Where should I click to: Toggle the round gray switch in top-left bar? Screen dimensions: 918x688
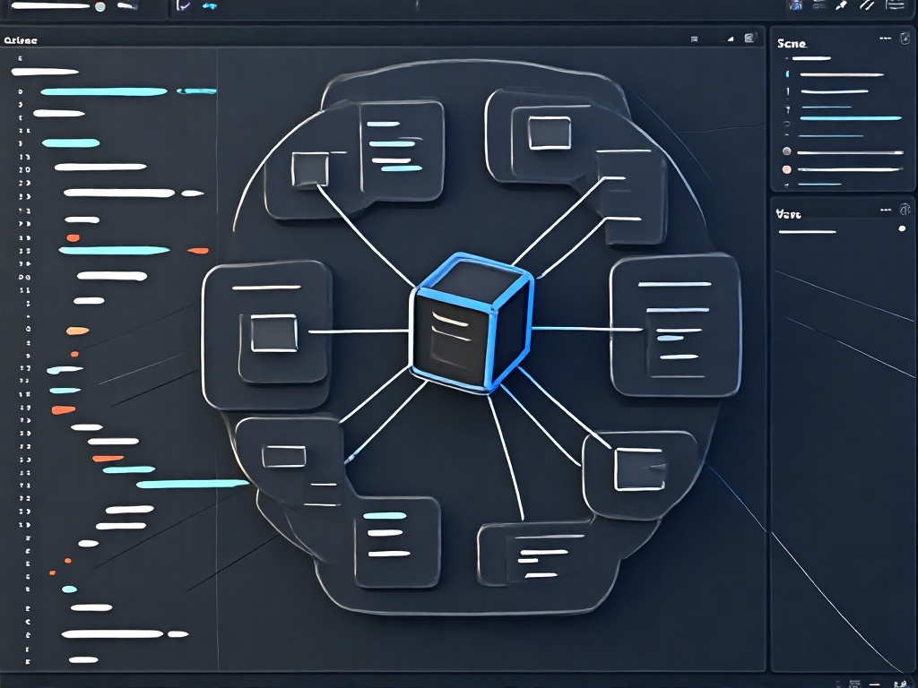[100, 7]
